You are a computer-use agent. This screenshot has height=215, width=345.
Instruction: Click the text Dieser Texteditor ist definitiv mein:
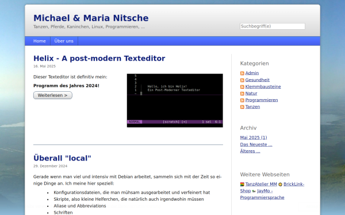tap(70, 77)
